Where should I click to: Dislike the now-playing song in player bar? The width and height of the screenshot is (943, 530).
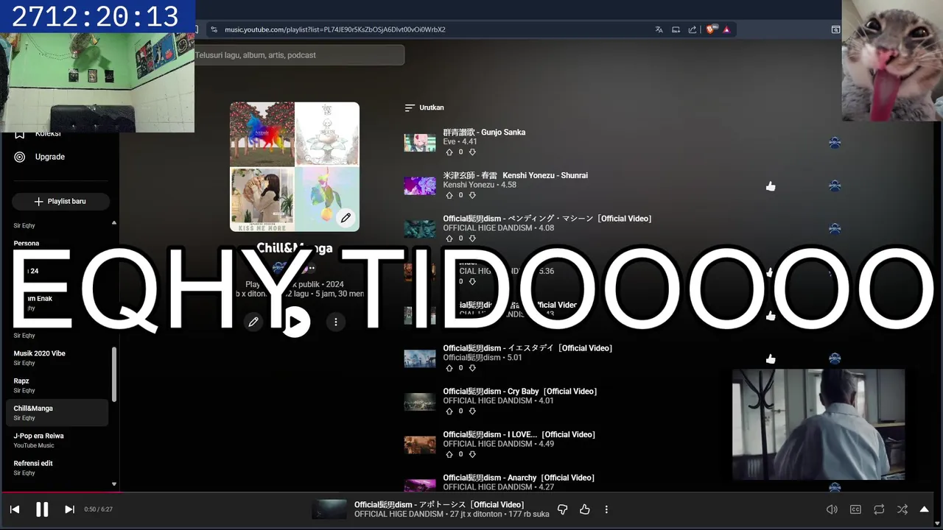pyautogui.click(x=562, y=509)
